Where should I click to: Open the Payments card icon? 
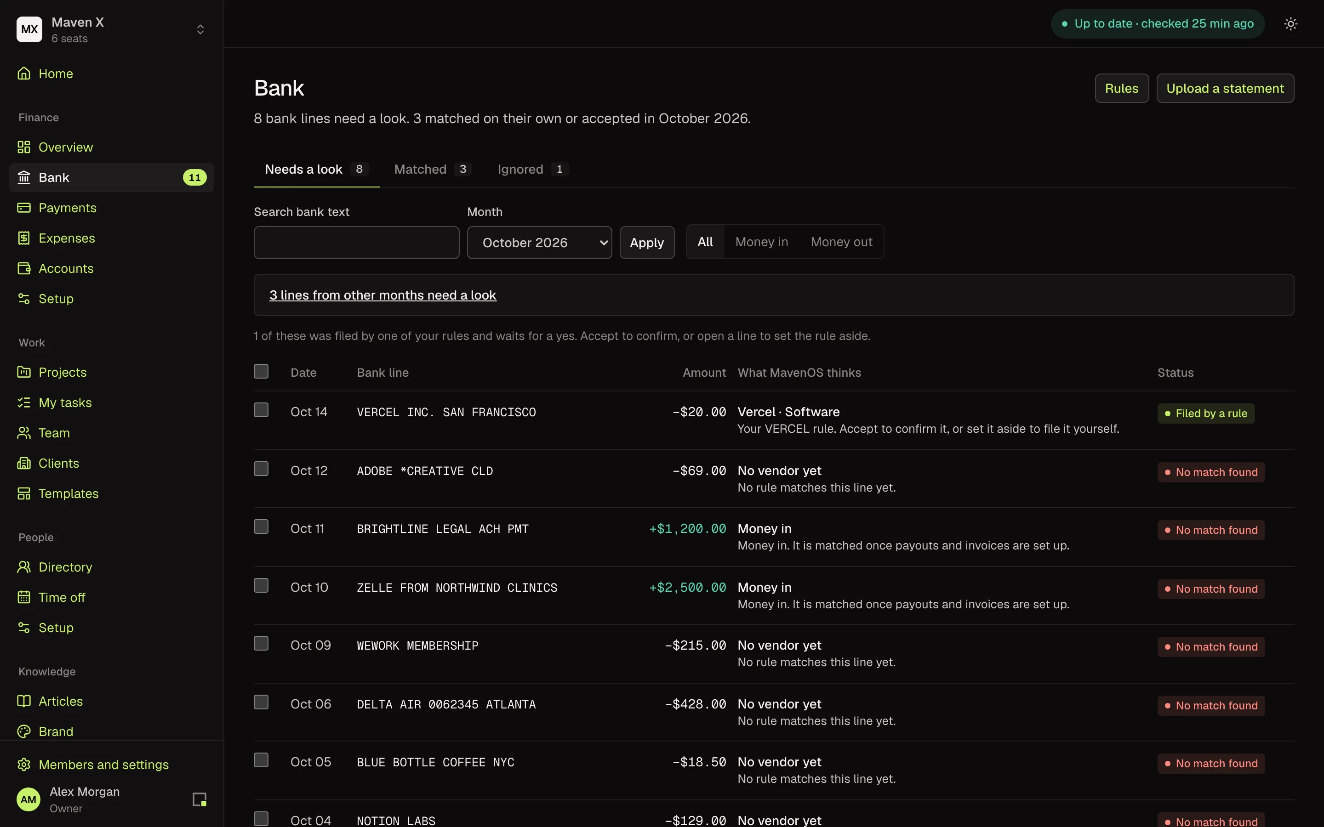23,208
